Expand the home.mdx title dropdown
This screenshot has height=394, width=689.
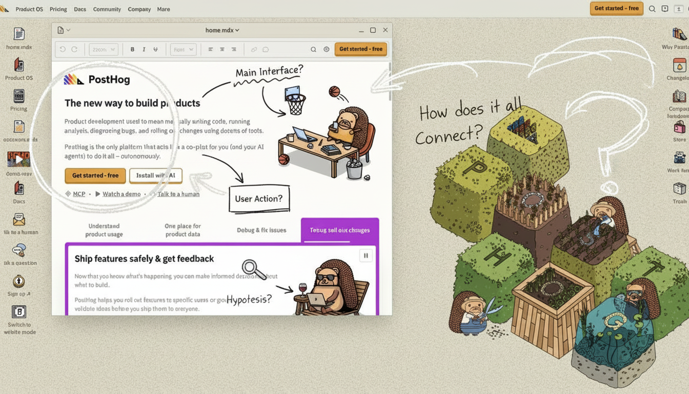222,30
